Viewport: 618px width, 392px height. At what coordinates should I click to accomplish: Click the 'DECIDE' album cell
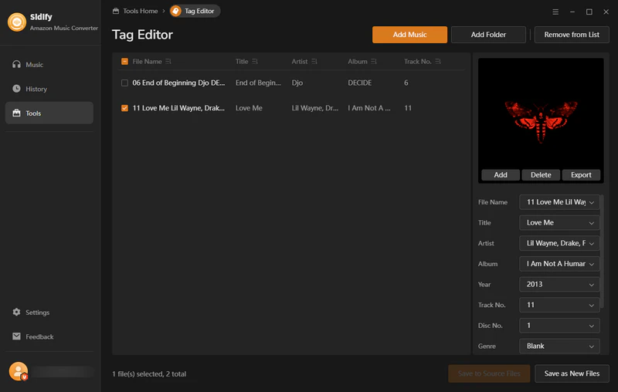pos(359,83)
